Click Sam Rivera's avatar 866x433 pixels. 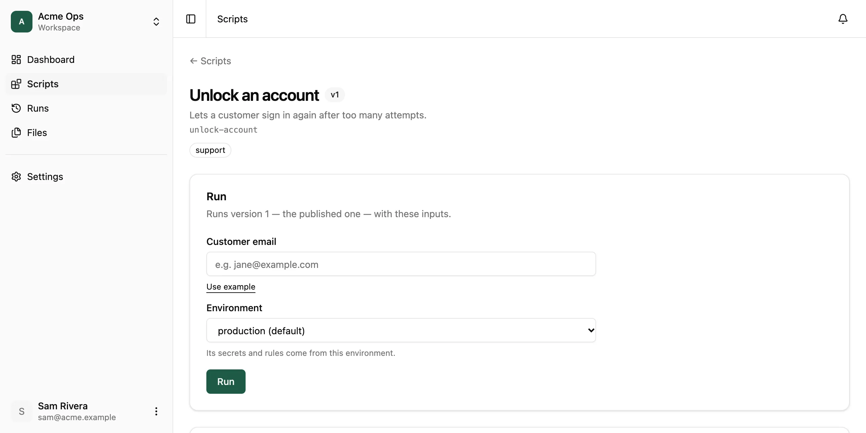tap(22, 411)
